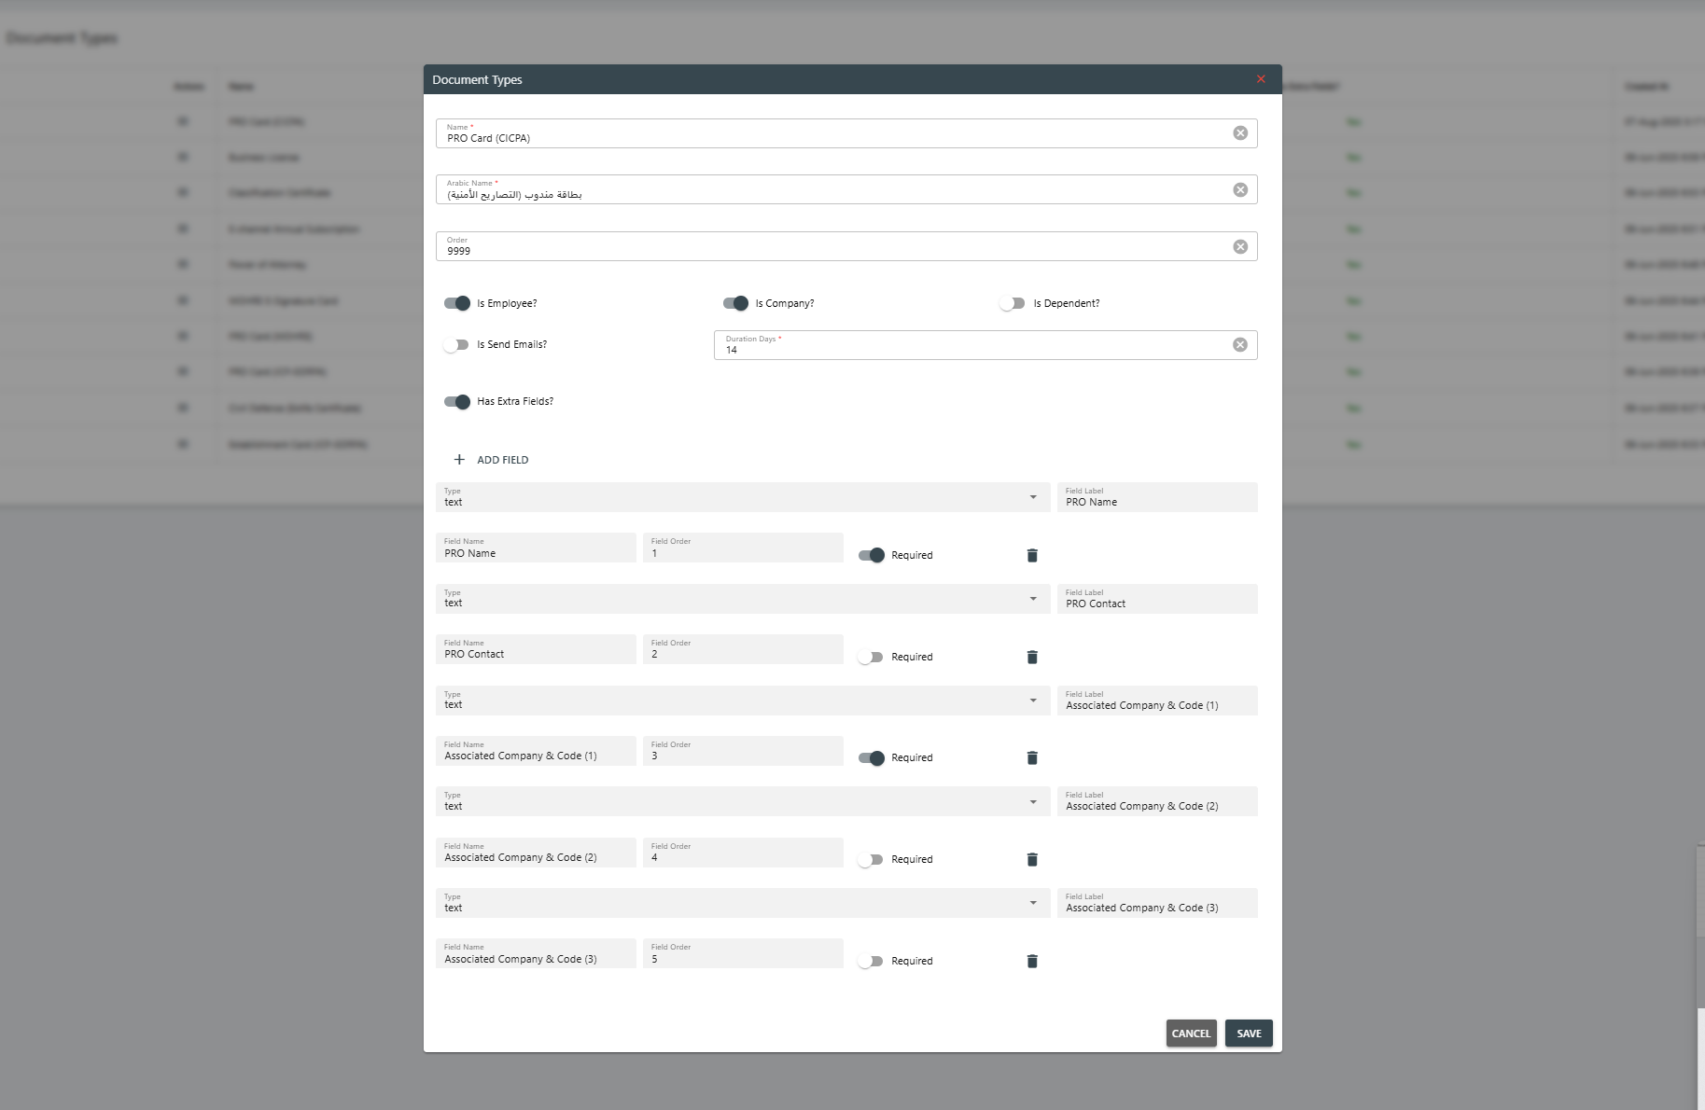Turn on the Is Send Emails? switch

[456, 345]
